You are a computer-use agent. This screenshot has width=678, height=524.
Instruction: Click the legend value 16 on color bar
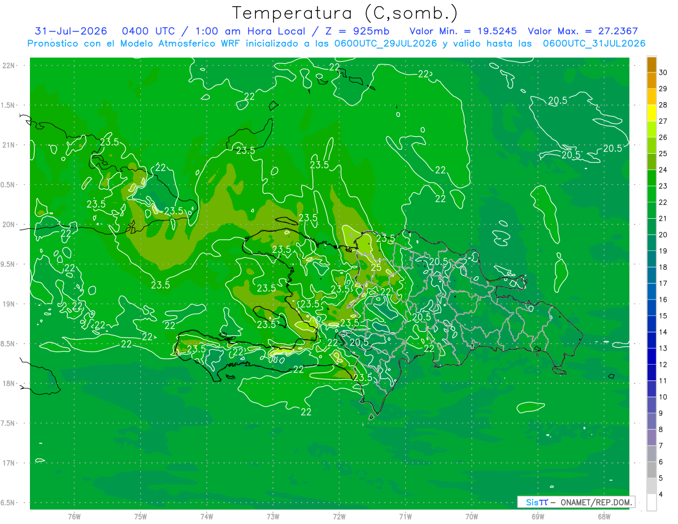point(663,300)
